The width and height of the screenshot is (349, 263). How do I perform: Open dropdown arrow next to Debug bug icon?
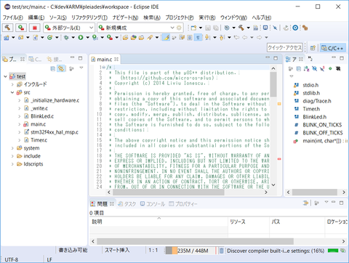pyautogui.click(x=73, y=37)
